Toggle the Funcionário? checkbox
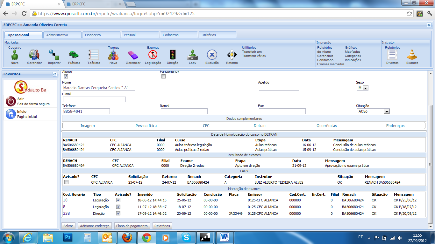The width and height of the screenshot is (435, 244). tap(163, 76)
